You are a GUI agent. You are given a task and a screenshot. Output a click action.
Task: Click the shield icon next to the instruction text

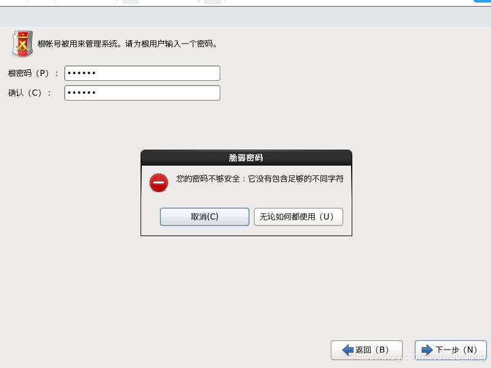[22, 44]
